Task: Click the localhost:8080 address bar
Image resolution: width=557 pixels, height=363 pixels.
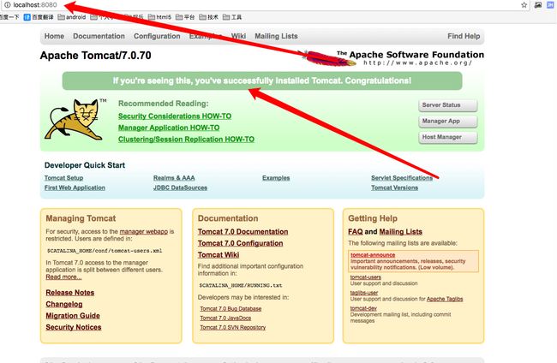Action: [x=263, y=5]
